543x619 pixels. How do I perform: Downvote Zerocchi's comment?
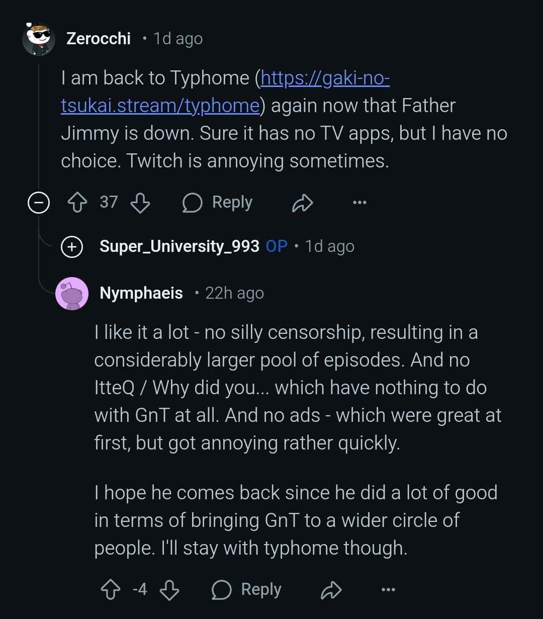pos(140,203)
